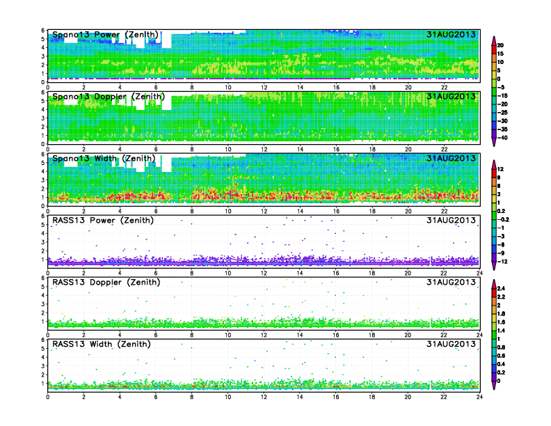The image size is (551, 426).
Task: Click the red segment of middle colorbar
Action: pos(494,173)
